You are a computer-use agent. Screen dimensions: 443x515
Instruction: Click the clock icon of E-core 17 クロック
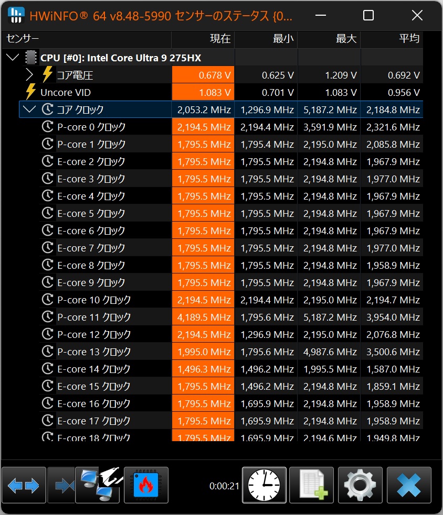[x=48, y=421]
